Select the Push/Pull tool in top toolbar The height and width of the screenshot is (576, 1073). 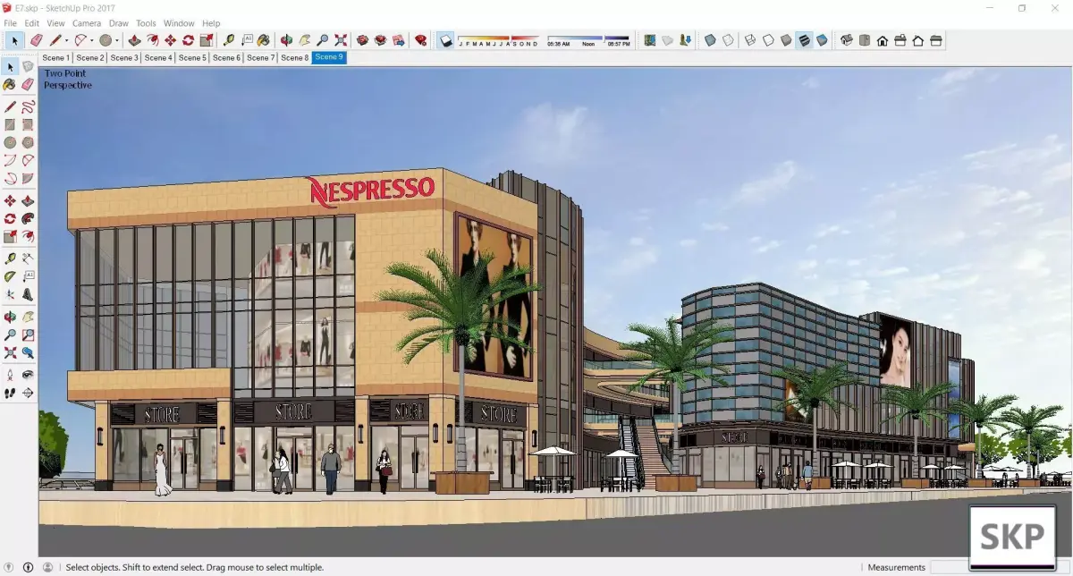click(x=133, y=40)
